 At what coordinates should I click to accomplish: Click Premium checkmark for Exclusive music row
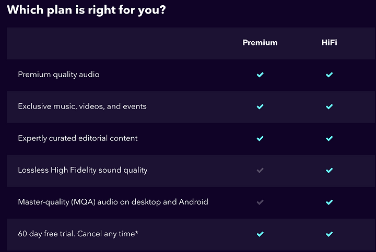(260, 106)
